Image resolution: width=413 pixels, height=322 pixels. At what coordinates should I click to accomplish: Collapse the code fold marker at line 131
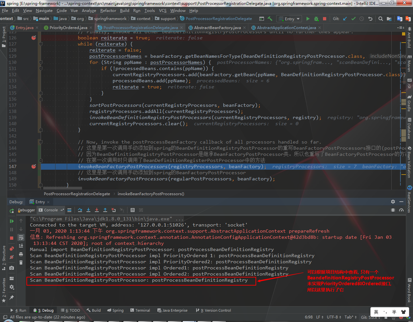41,68
